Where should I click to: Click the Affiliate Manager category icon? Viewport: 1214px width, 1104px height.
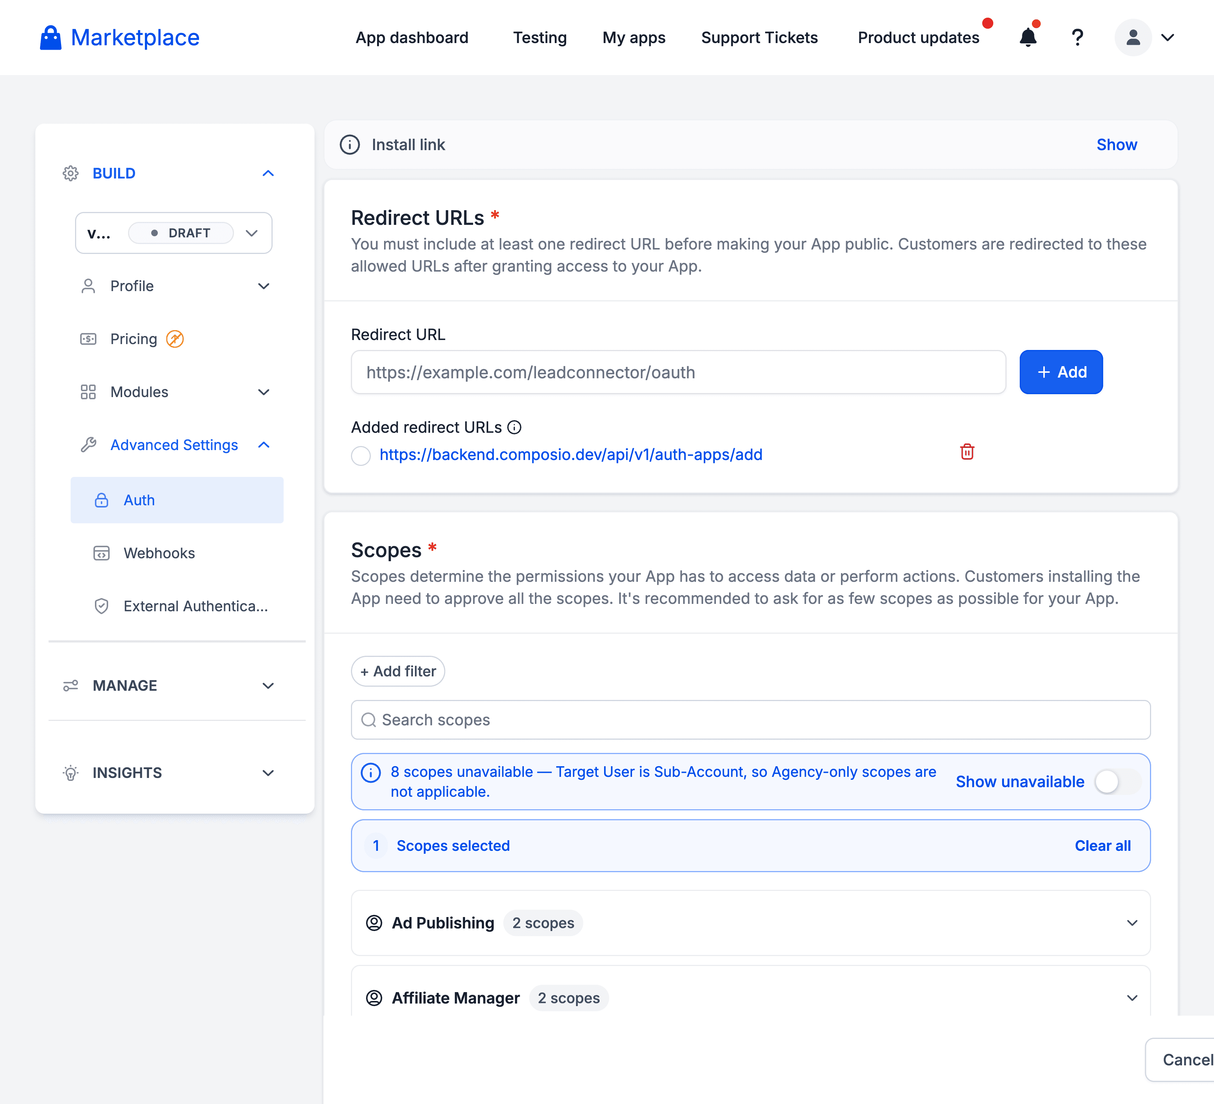tap(374, 999)
